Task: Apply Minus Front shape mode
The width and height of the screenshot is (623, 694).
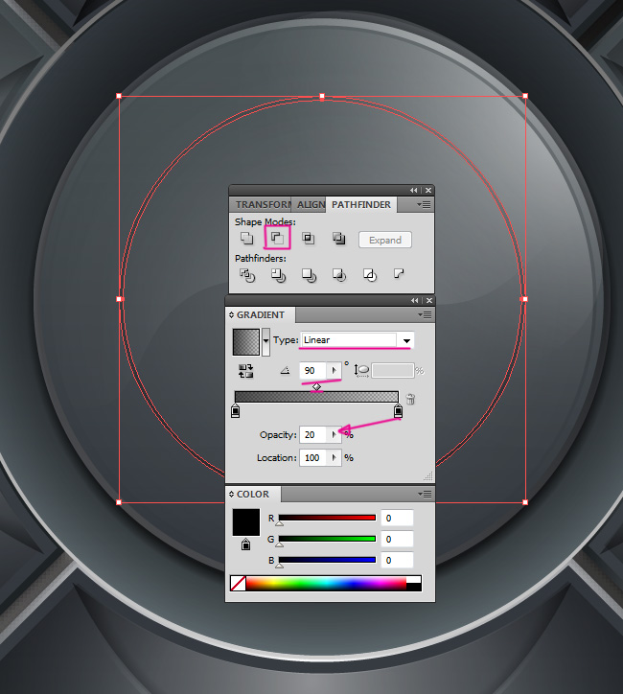Action: [276, 238]
